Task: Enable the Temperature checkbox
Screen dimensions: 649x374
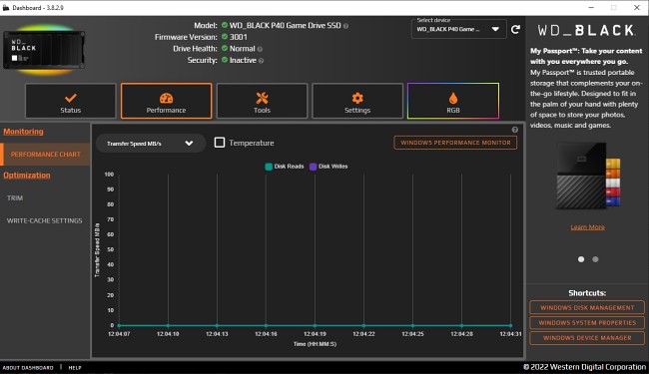Action: tap(220, 143)
